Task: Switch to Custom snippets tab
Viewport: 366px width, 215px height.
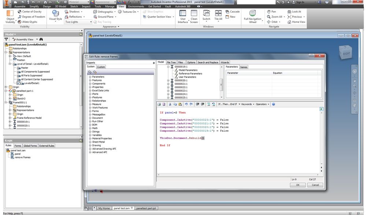Action: tap(101, 67)
